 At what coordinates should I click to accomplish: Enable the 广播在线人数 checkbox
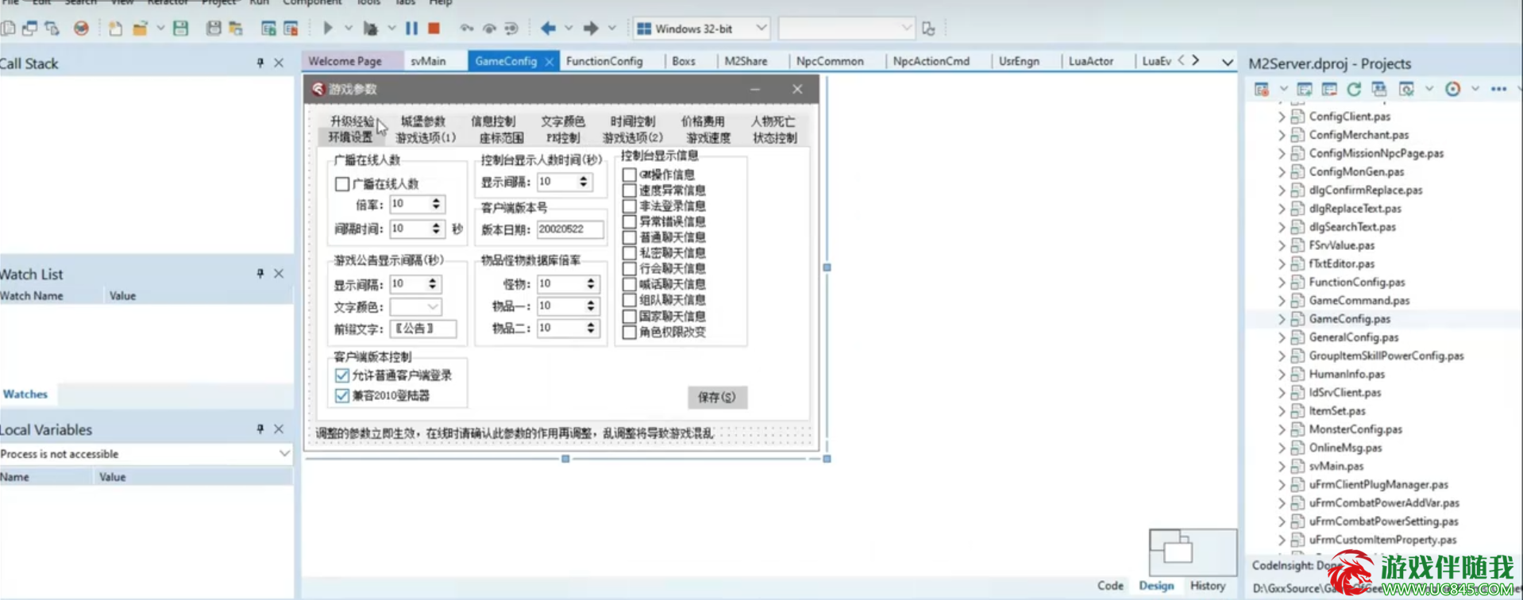tap(342, 184)
